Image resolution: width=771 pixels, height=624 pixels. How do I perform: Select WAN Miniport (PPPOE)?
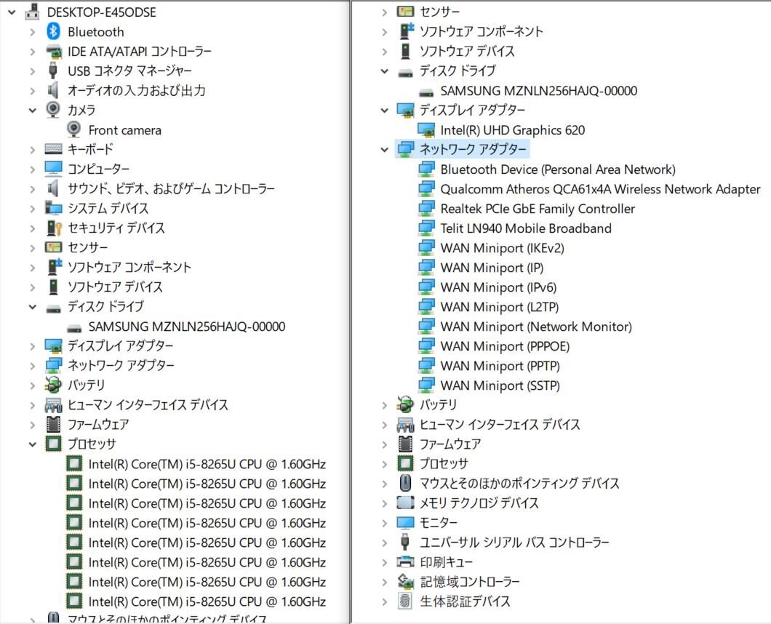click(x=505, y=346)
